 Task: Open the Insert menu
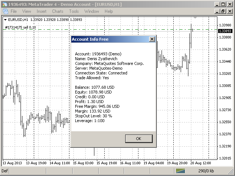click(41, 11)
